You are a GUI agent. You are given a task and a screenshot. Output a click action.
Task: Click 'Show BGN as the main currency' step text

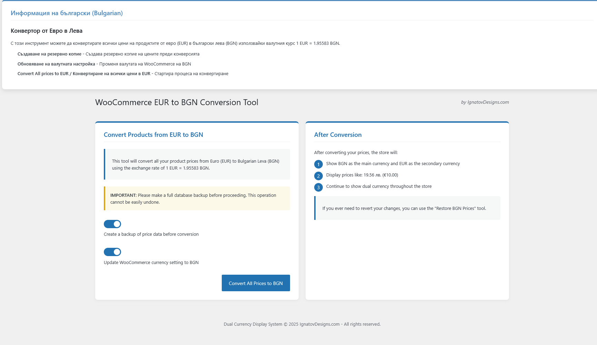(x=393, y=164)
